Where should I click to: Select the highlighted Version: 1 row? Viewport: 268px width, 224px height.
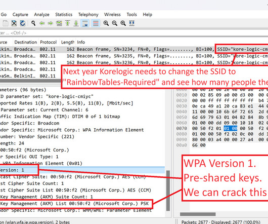[82, 170]
